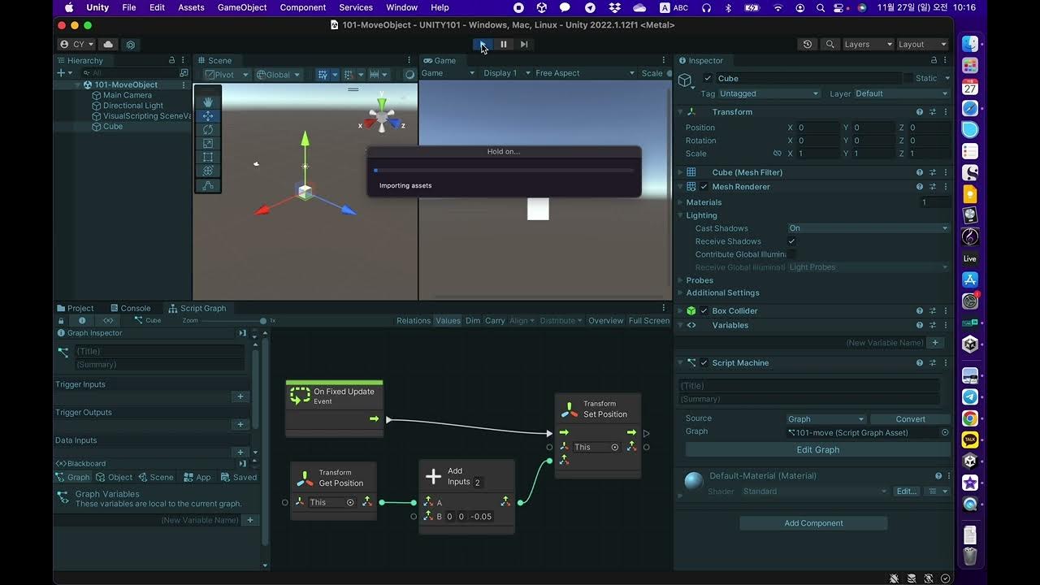Toggle the Cube active checkbox
1040x585 pixels.
(x=708, y=78)
